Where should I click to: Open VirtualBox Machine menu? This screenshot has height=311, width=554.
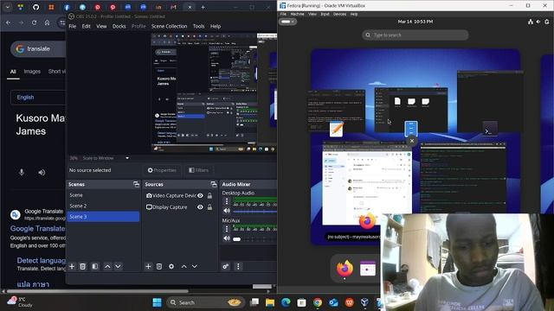tap(297, 14)
